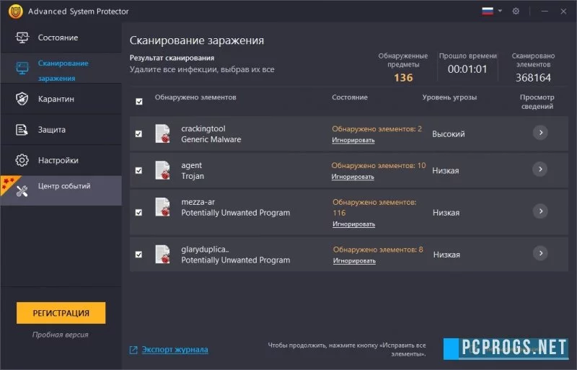Click the Защита document icon
The image size is (577, 370).
22,130
